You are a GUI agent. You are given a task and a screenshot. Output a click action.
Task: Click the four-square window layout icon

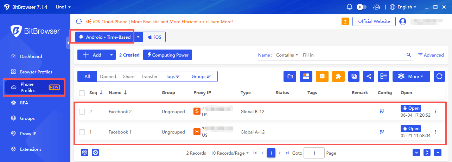(x=306, y=76)
